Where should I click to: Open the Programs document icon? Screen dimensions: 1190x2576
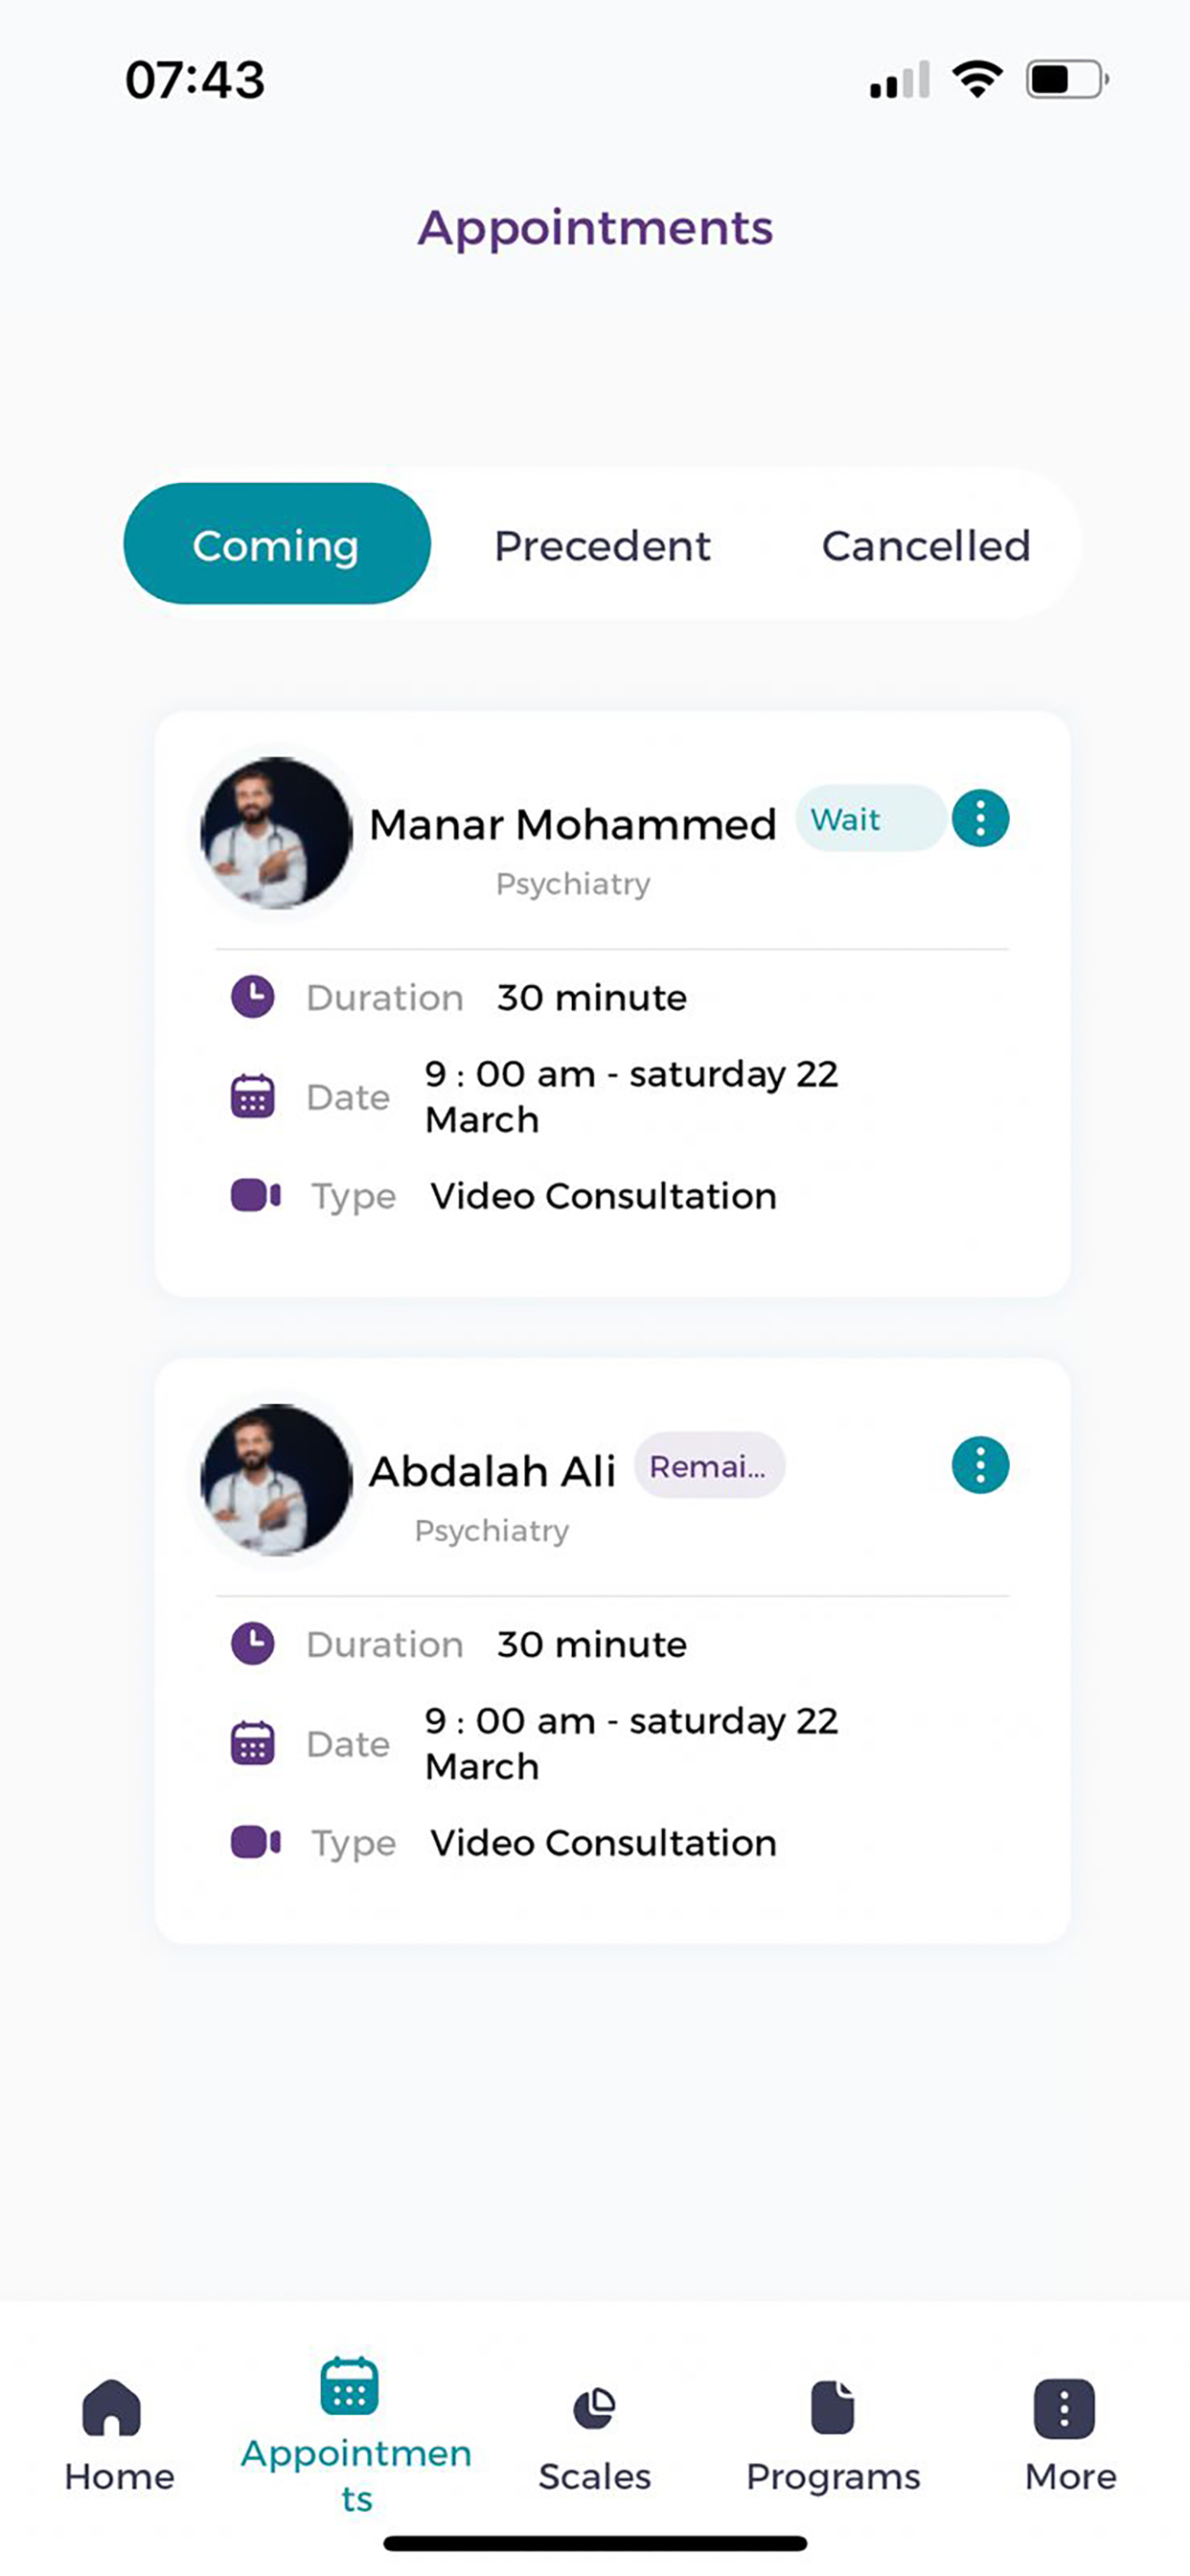pos(832,2407)
